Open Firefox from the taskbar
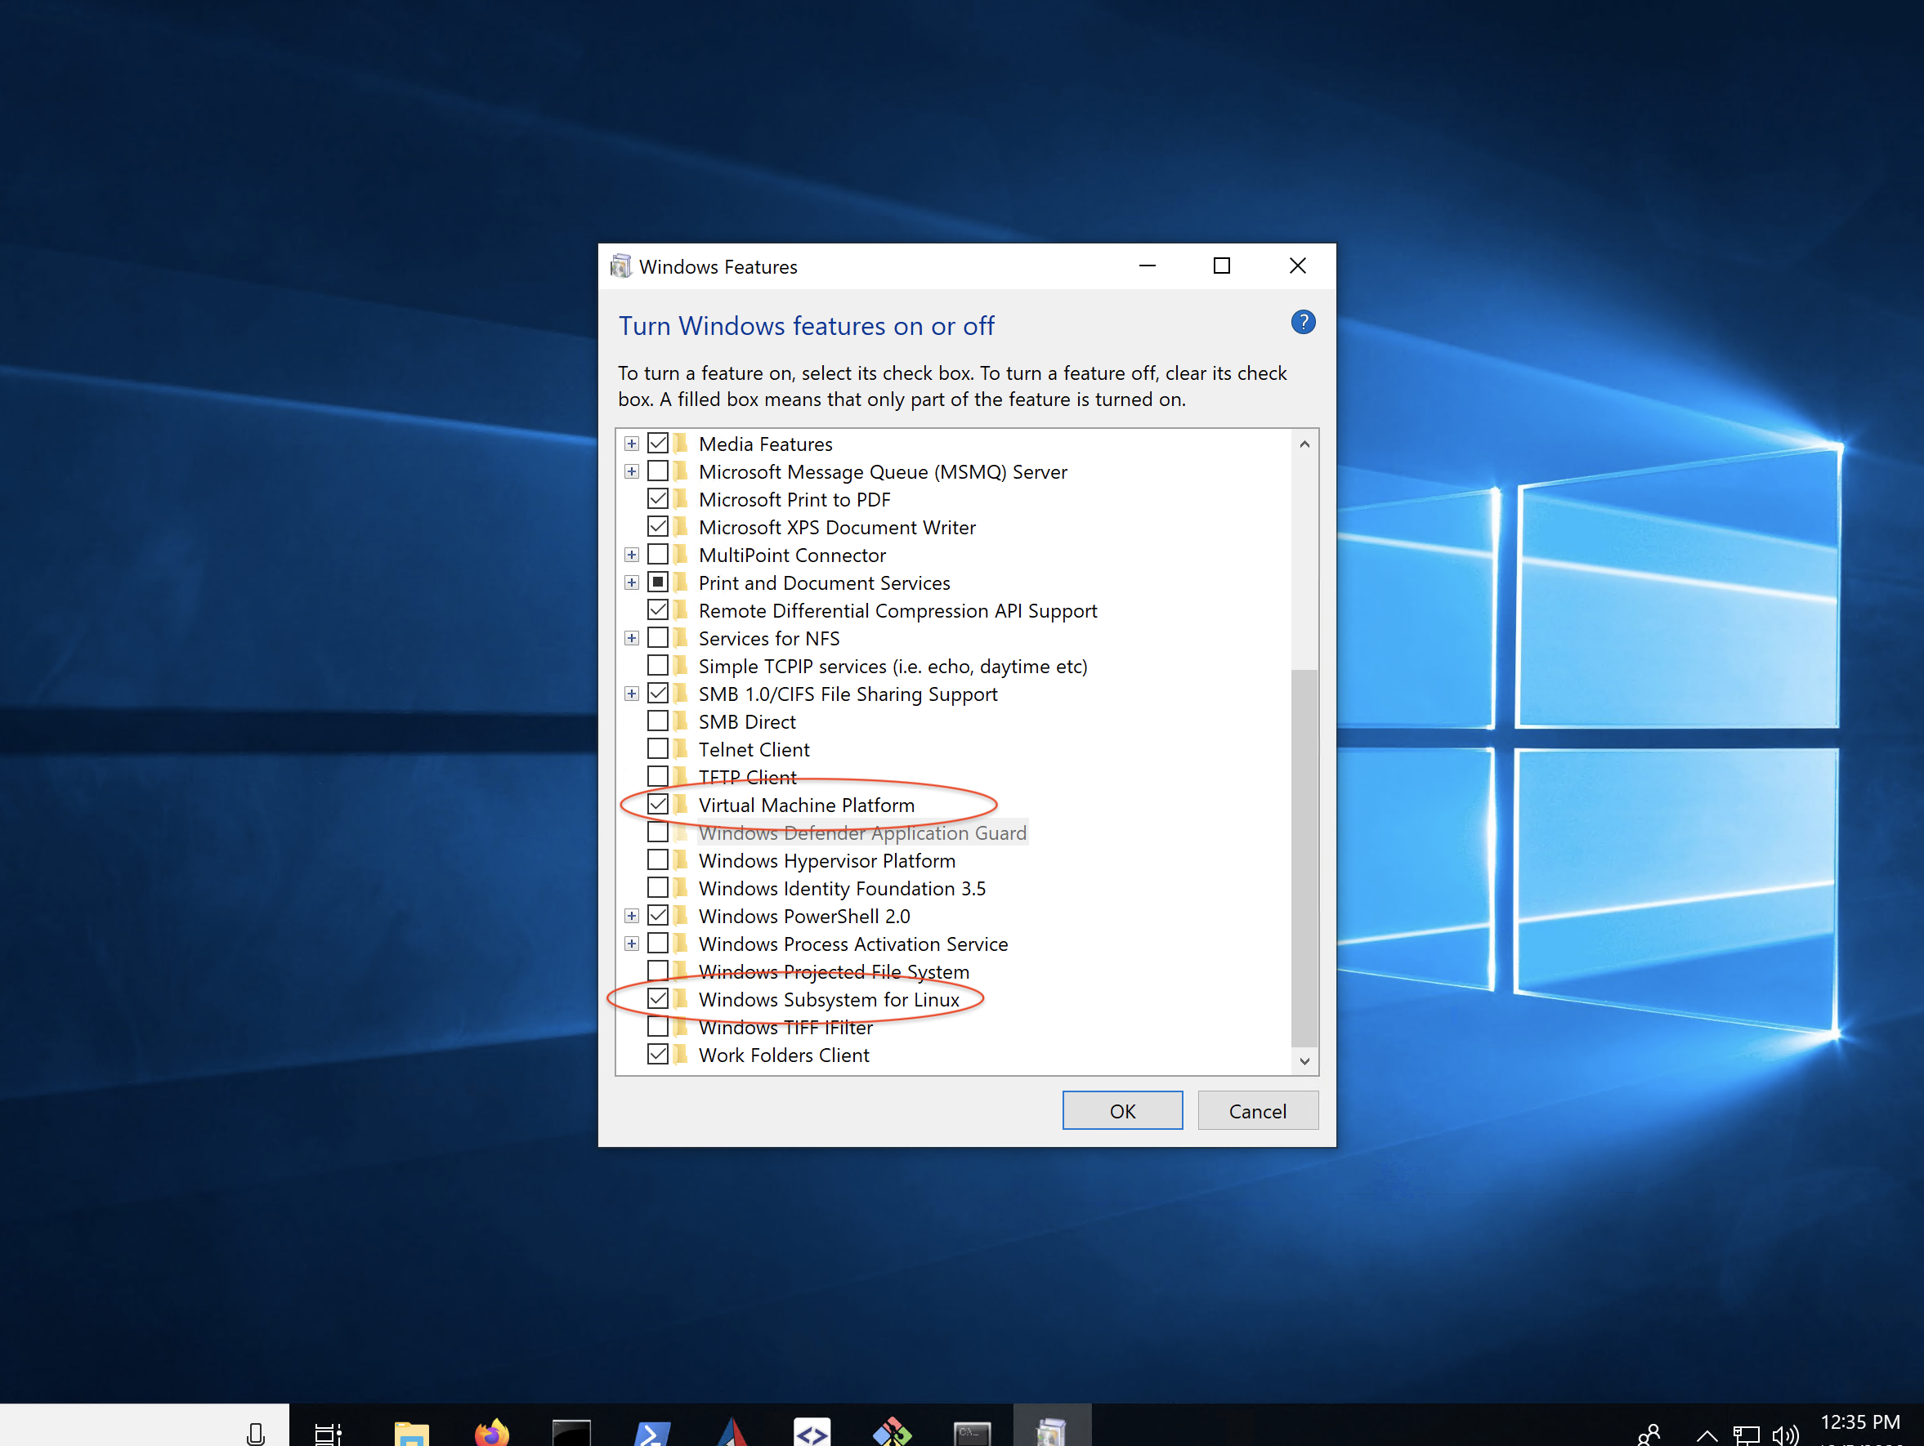The width and height of the screenshot is (1924, 1446). pos(491,1430)
